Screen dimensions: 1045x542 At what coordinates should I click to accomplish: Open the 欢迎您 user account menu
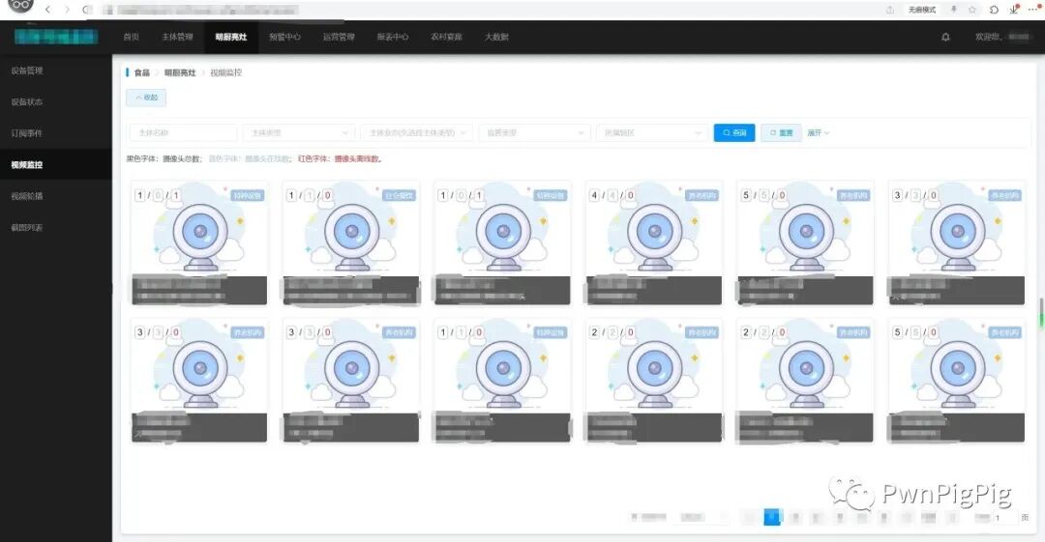click(1003, 37)
